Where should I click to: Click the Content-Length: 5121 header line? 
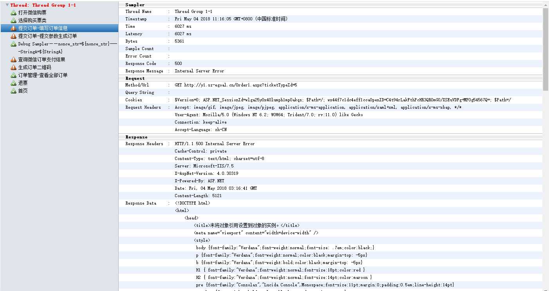[198, 196]
